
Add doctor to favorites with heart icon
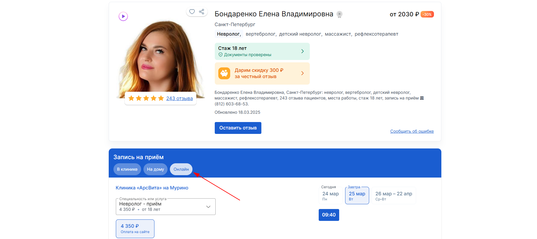192,12
